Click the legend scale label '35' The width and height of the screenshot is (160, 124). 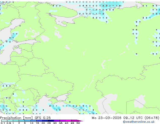coord(61,123)
